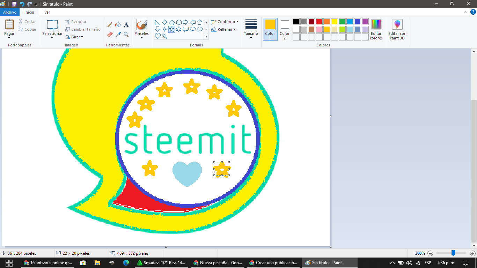
Task: Choose the rounded rectangular callout shape
Action: tap(185, 29)
